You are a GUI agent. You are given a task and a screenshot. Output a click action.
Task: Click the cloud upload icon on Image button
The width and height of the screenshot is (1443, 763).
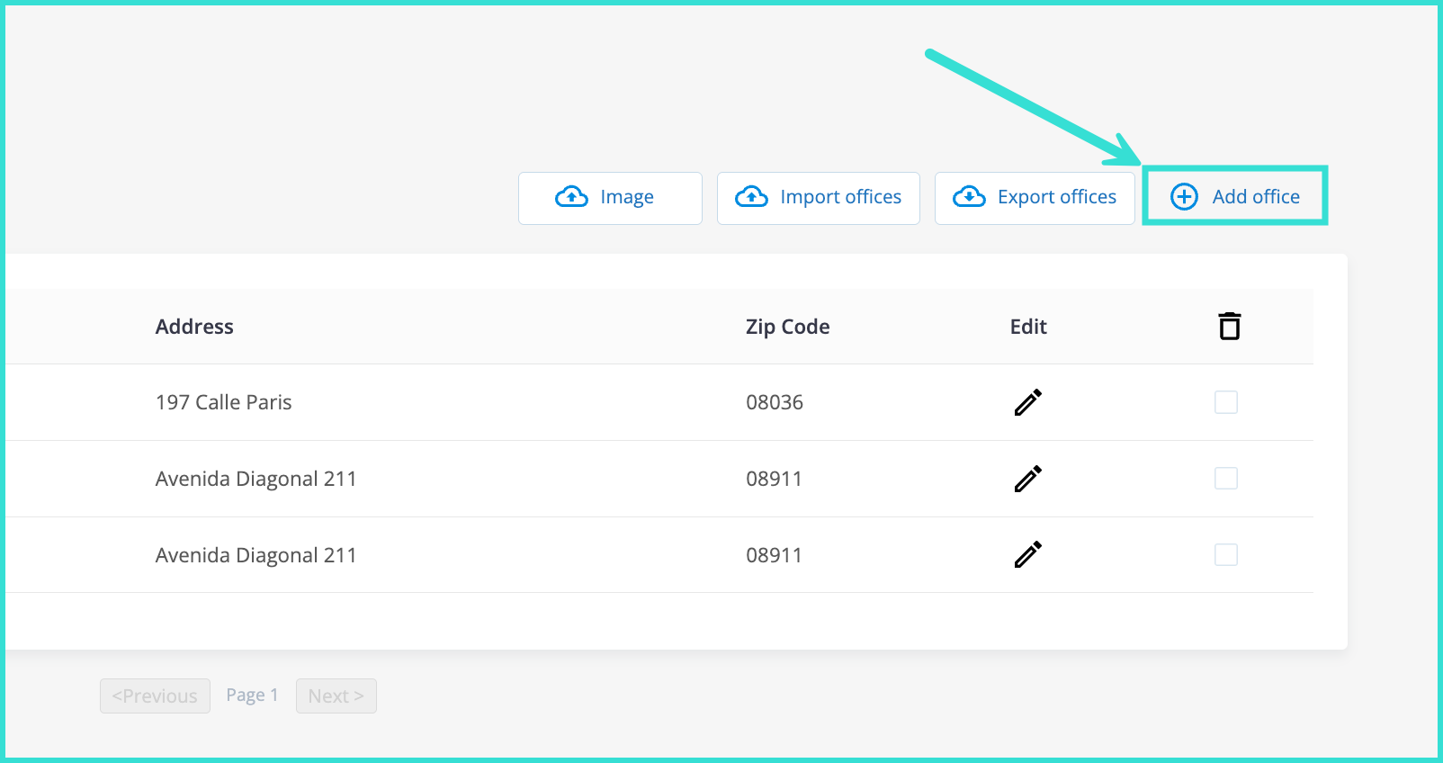tap(571, 197)
